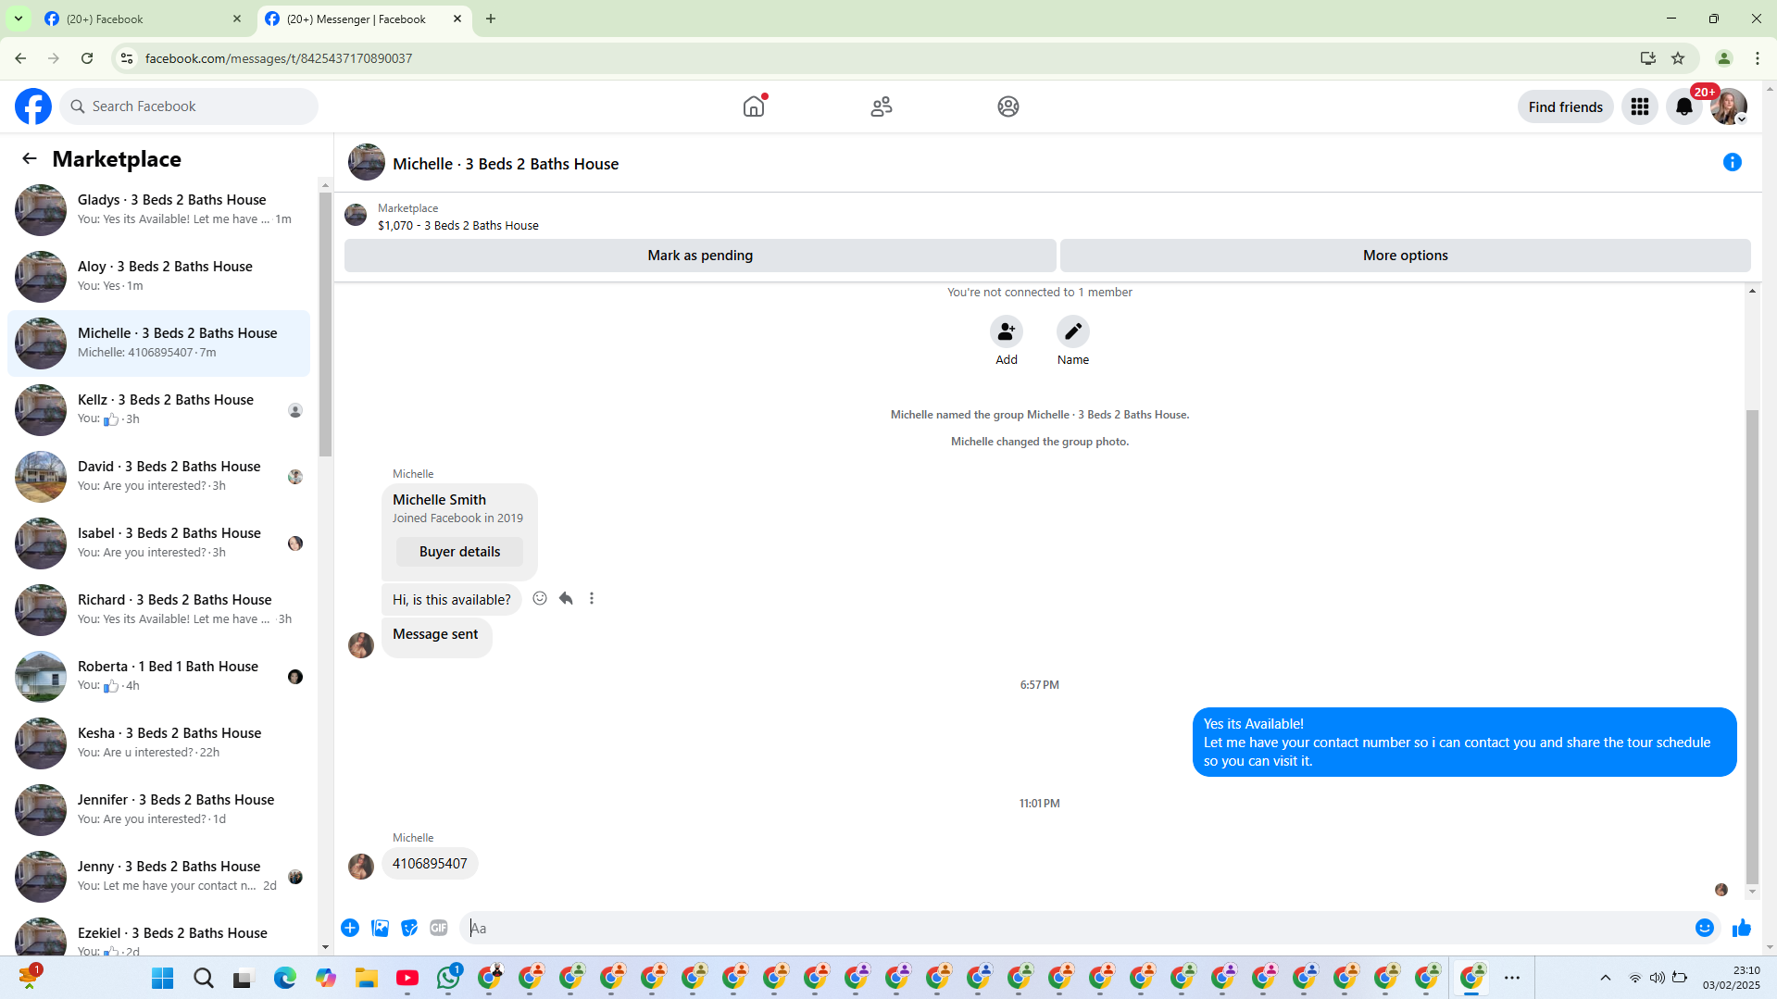
Task: Open YouTube from the taskbar
Action: [407, 978]
